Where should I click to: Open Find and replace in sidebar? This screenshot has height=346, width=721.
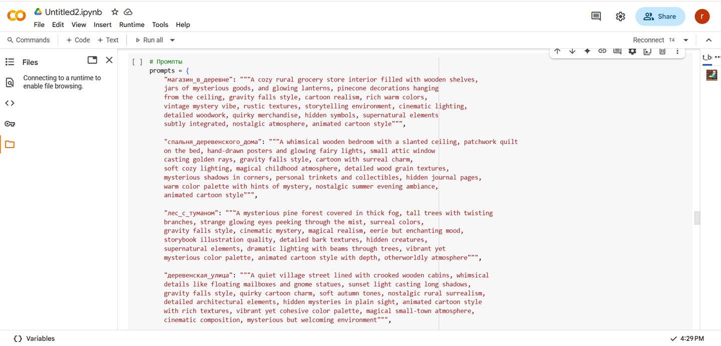(x=10, y=82)
